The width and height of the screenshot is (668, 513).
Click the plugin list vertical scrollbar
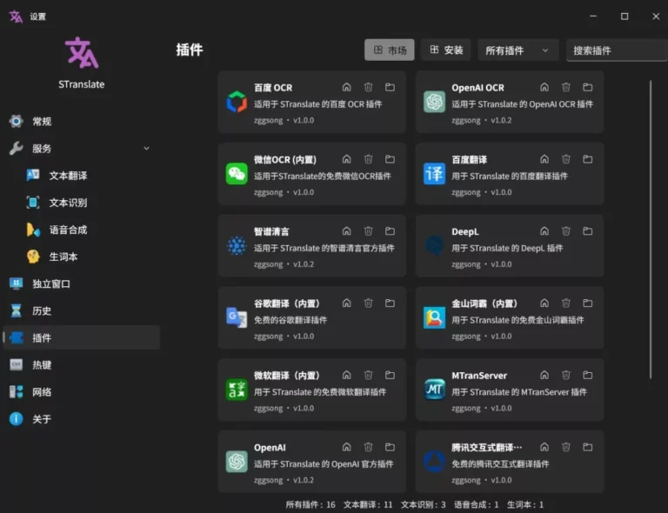[651, 229]
